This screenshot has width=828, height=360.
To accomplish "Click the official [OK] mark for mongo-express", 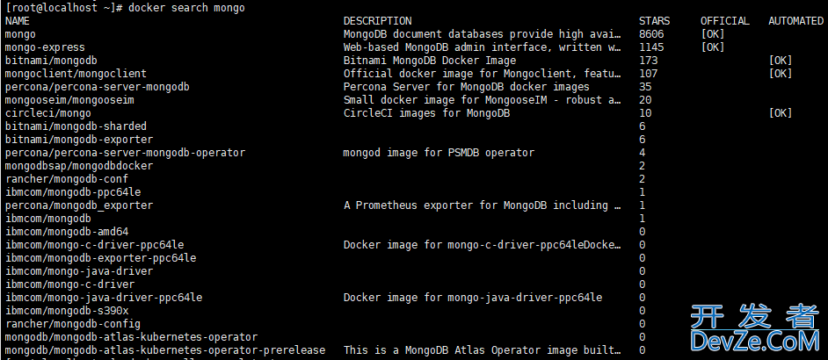I will (x=713, y=47).
